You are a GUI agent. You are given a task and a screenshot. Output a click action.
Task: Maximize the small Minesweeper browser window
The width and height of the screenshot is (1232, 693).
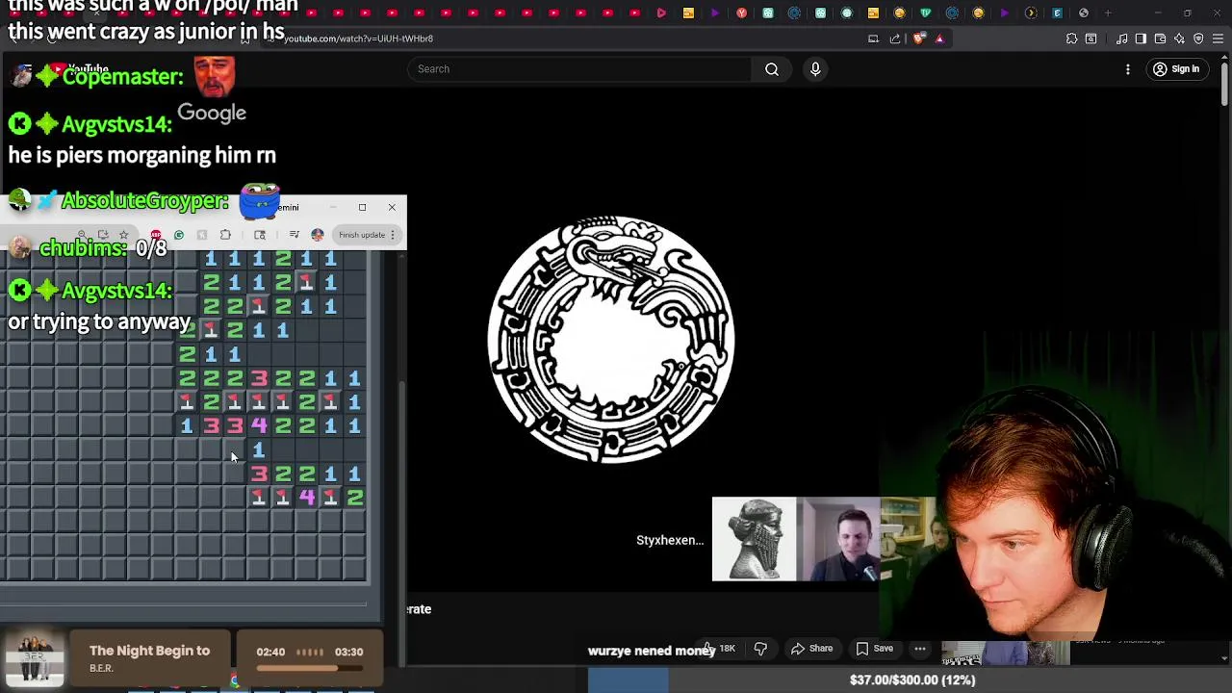[x=362, y=207]
